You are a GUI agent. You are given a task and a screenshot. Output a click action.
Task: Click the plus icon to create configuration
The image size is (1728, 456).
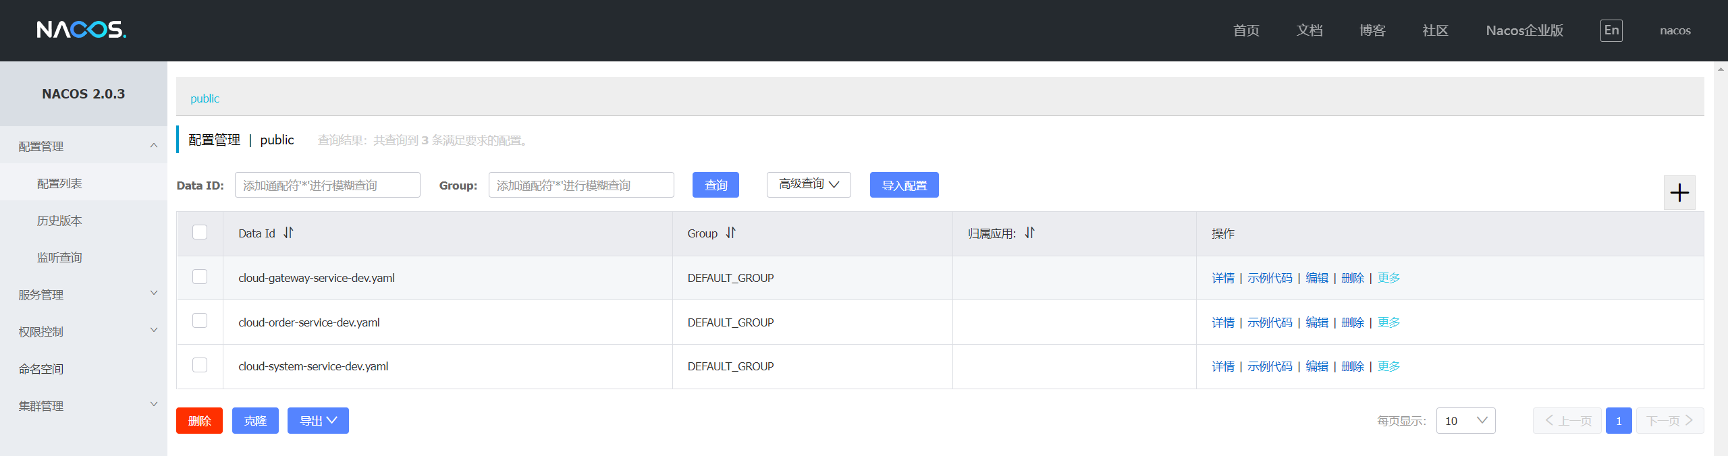(1679, 193)
